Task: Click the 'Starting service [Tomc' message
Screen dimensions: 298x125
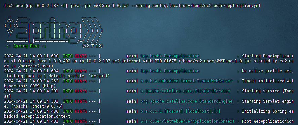Action: click(268, 91)
